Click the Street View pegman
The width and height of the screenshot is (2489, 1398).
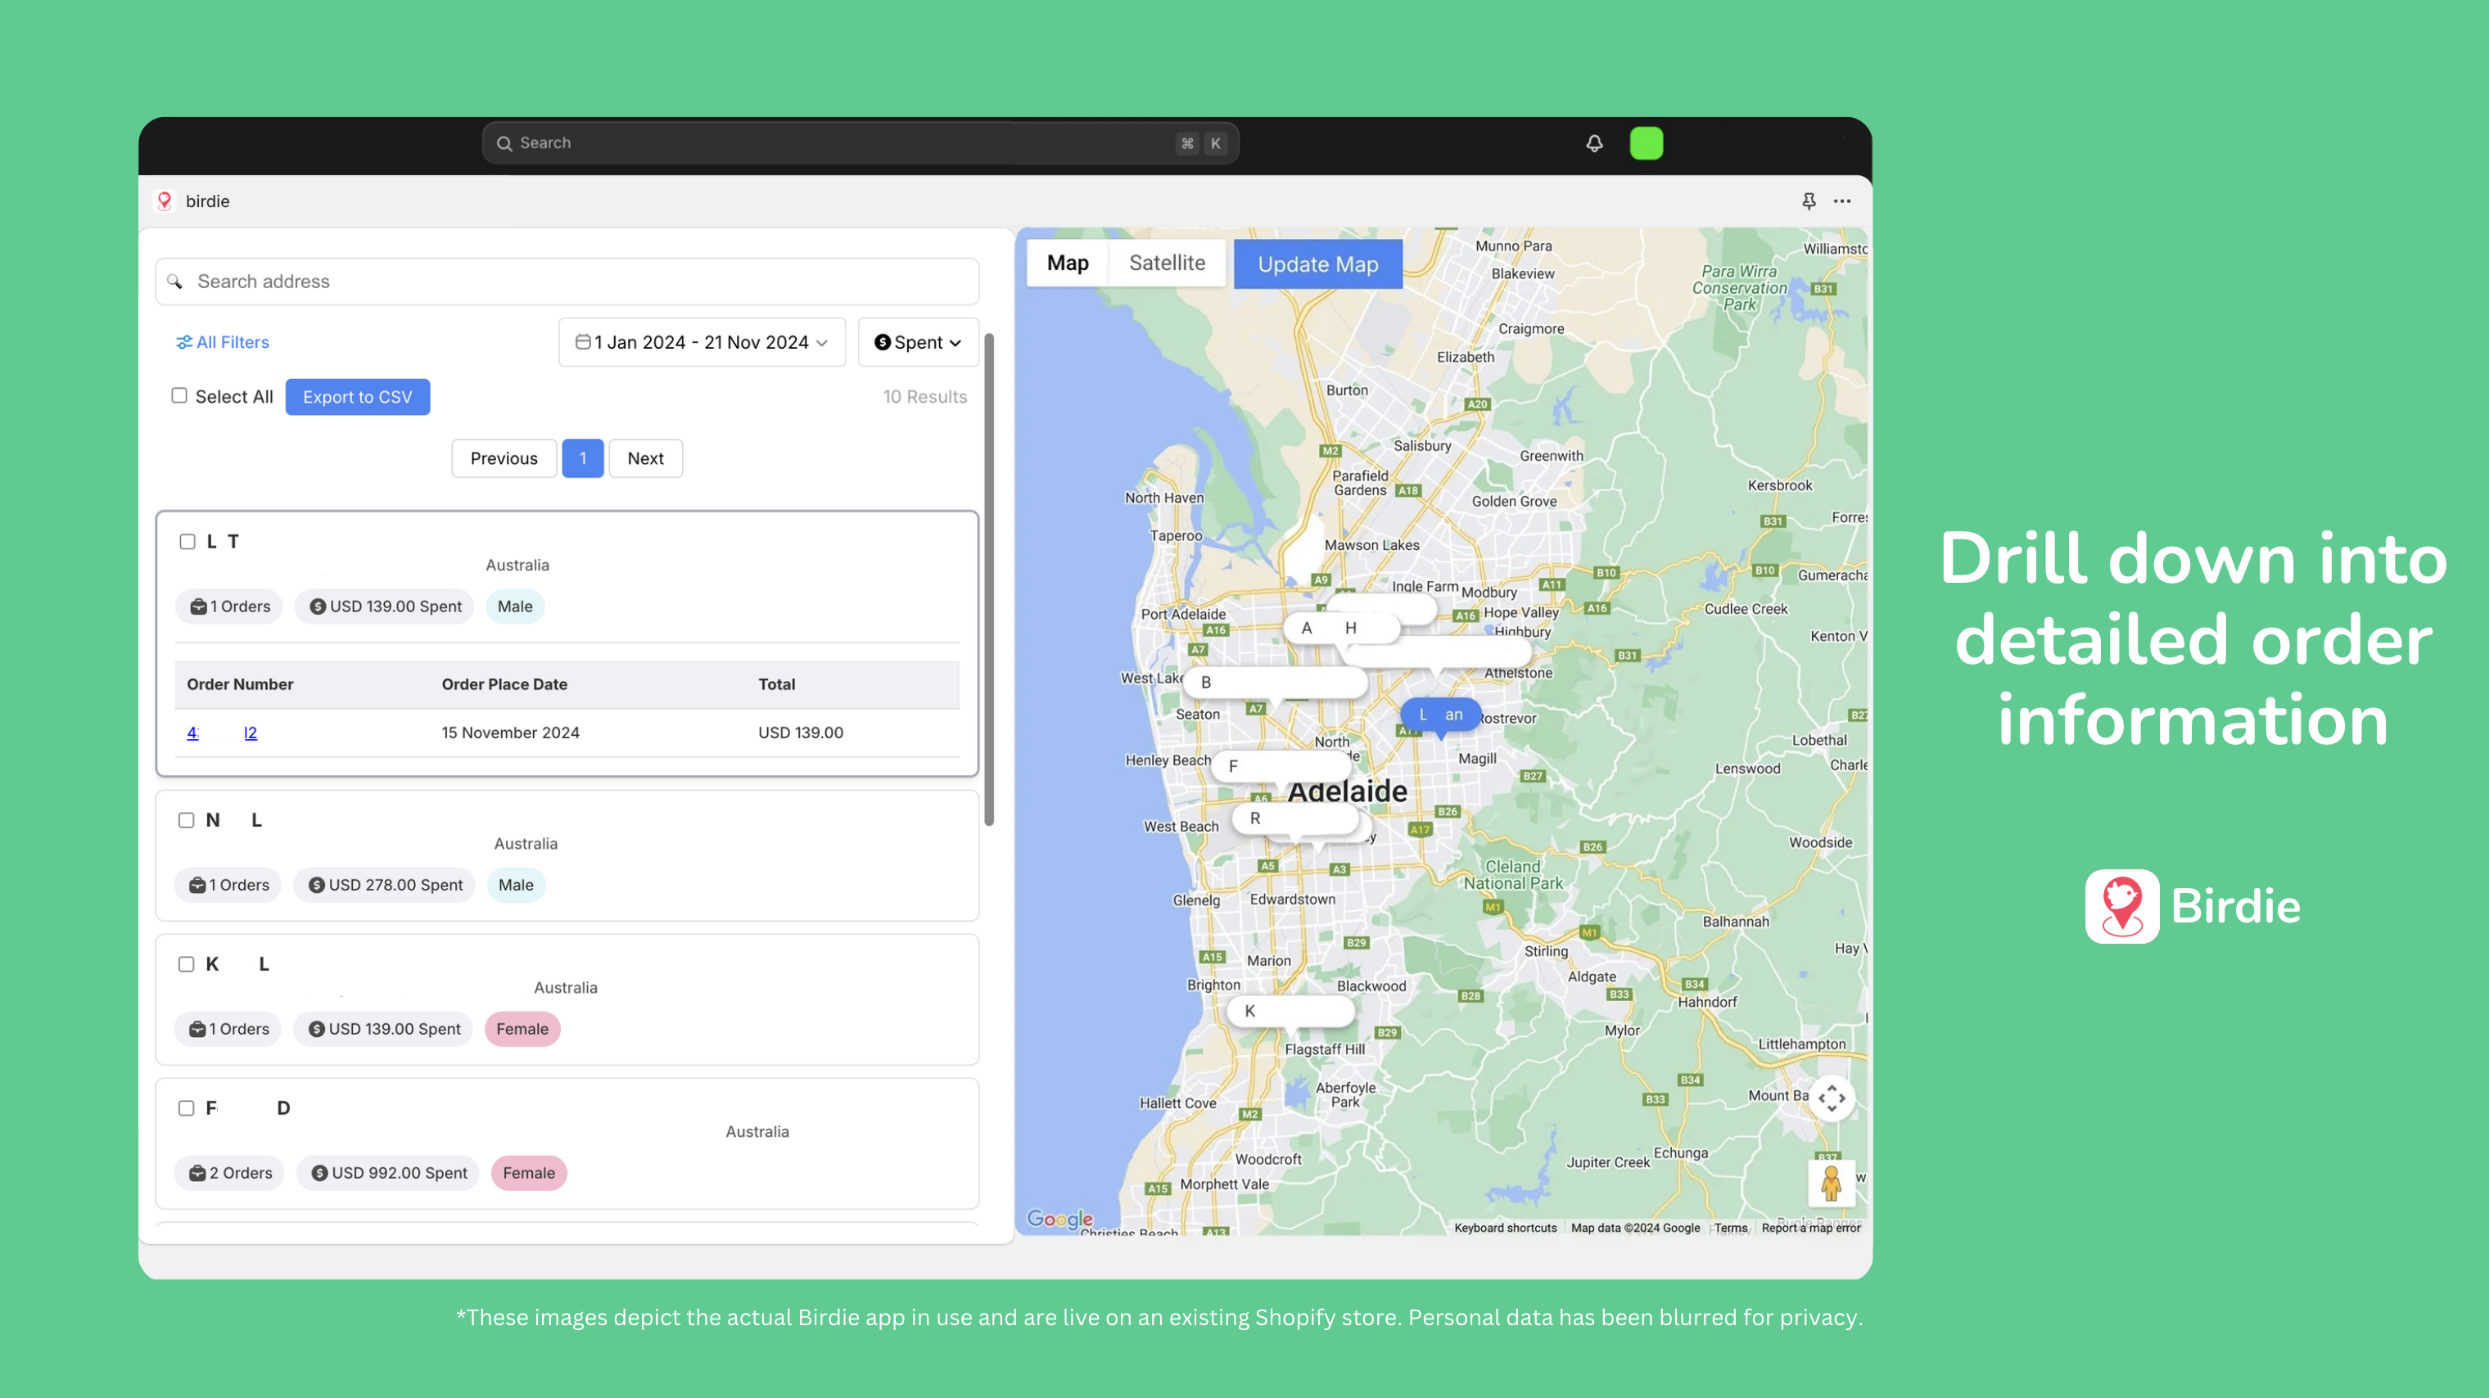(1831, 1183)
